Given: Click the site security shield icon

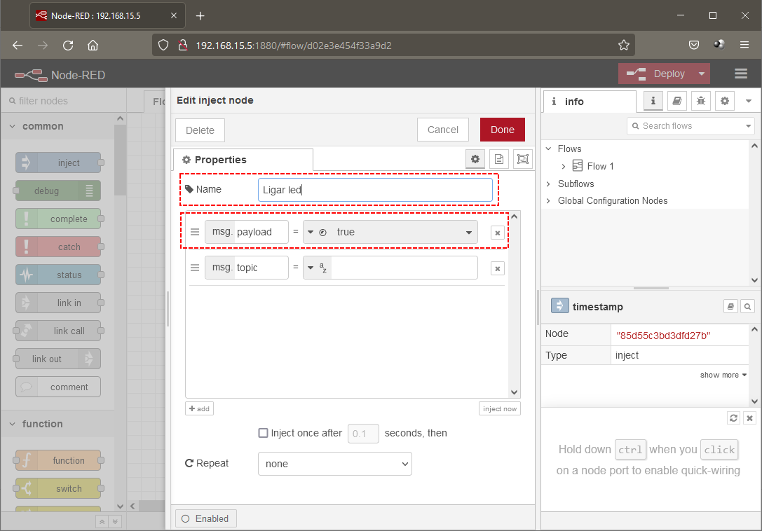Looking at the screenshot, I should coord(163,45).
